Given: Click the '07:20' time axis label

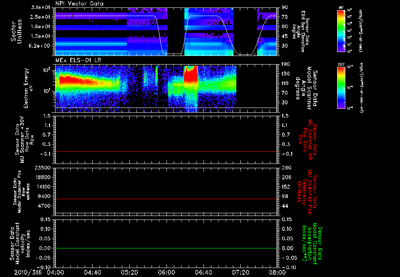Looking at the screenshot, I should tap(240, 272).
